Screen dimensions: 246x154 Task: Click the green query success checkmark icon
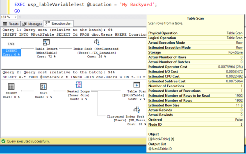(3, 141)
